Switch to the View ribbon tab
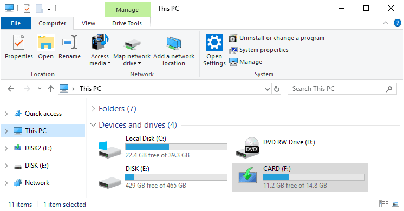Image resolution: width=404 pixels, height=211 pixels. tap(88, 23)
